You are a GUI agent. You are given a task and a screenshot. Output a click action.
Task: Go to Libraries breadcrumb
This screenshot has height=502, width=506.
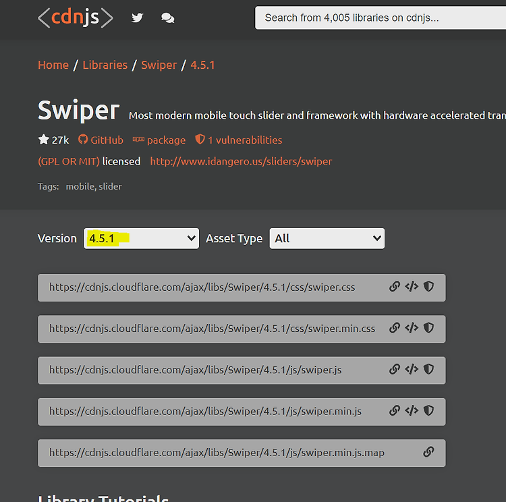coord(105,65)
